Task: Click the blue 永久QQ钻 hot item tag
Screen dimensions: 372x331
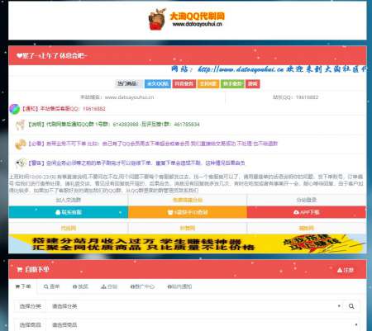Action: (158, 83)
